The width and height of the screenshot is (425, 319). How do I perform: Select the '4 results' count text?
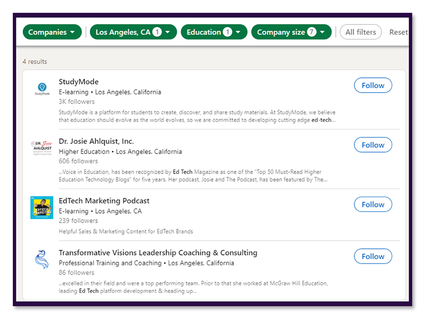pyautogui.click(x=35, y=62)
